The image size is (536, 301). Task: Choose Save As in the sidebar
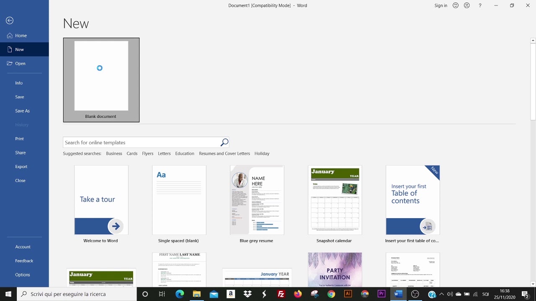[x=24, y=111]
